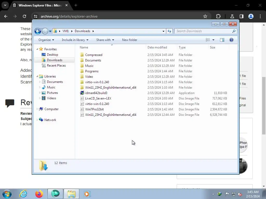The width and height of the screenshot is (266, 199).
Task: Open Explorer help with the question mark
Action: click(231, 40)
